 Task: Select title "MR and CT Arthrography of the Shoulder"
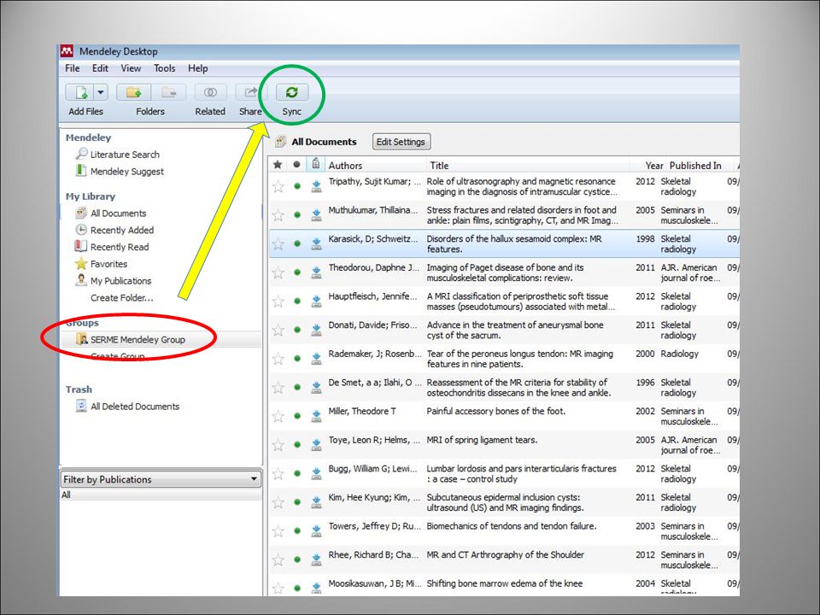505,555
